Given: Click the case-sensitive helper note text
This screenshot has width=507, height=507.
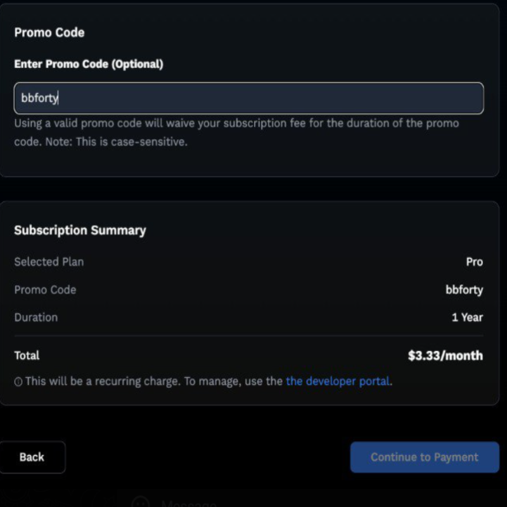Looking at the screenshot, I should pos(236,132).
